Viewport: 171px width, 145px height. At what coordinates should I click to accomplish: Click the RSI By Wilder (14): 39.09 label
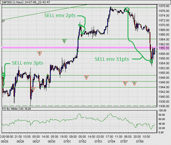tap(16, 109)
